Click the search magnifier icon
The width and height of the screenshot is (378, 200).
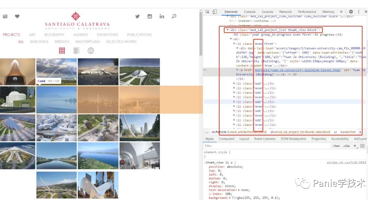coord(174,16)
